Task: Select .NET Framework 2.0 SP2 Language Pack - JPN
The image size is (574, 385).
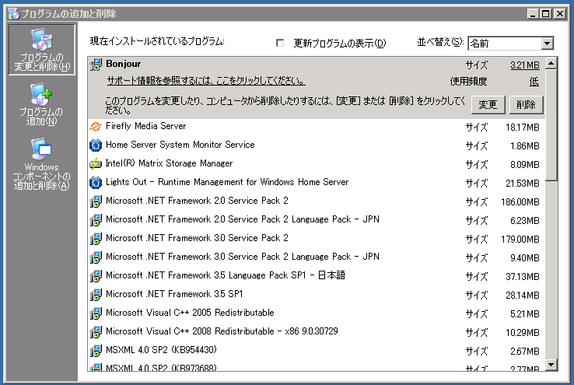Action: 317,220
